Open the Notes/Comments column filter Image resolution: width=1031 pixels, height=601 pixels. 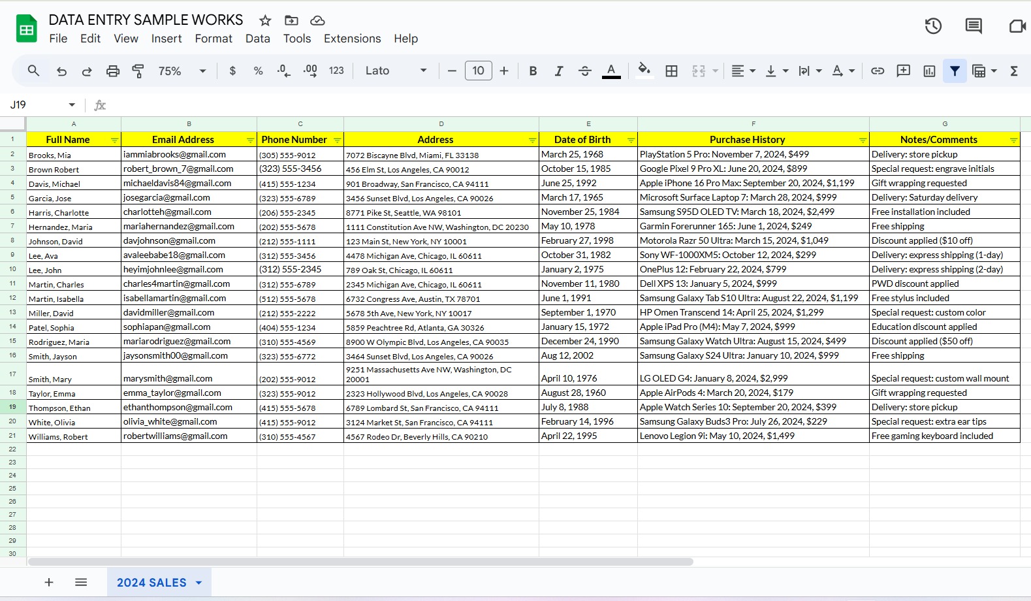1013,140
